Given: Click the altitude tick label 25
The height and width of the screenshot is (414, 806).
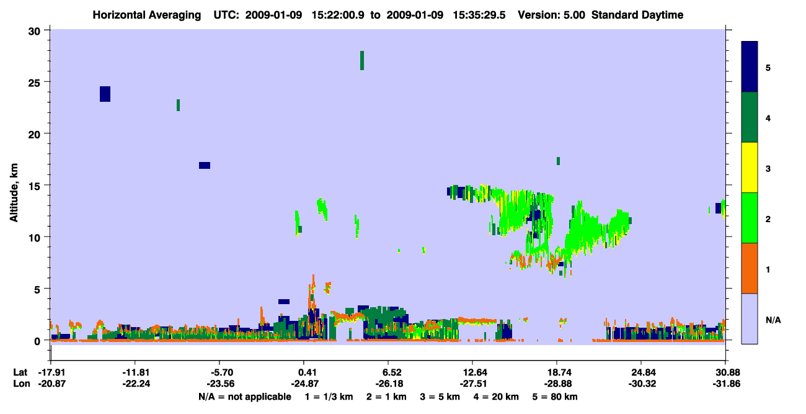Looking at the screenshot, I should [36, 82].
